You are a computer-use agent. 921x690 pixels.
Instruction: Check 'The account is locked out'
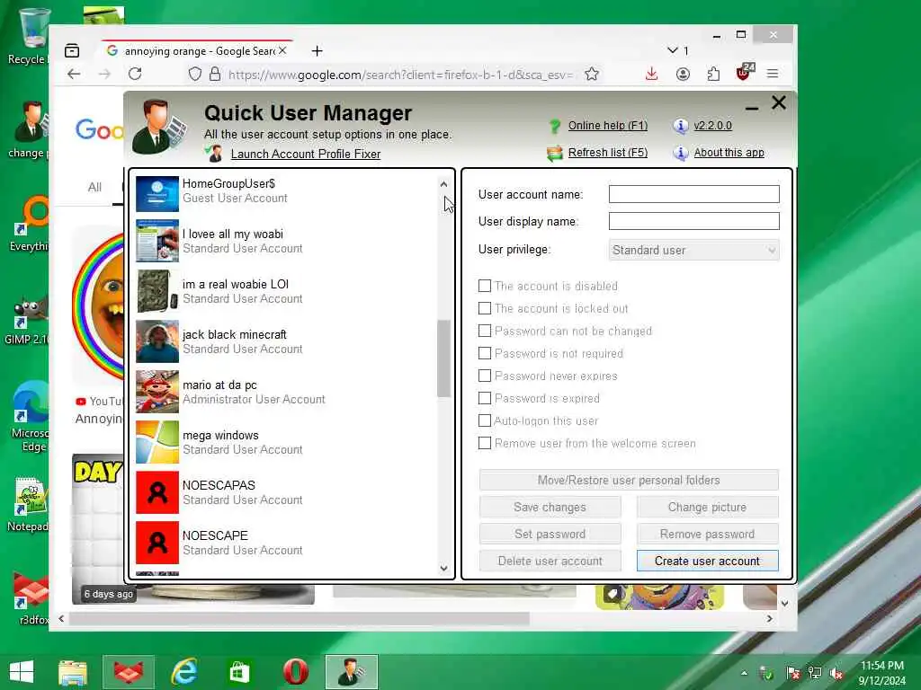coord(485,308)
